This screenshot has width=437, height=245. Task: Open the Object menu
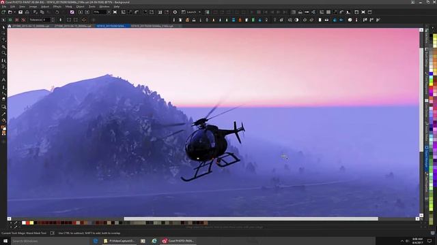point(80,6)
